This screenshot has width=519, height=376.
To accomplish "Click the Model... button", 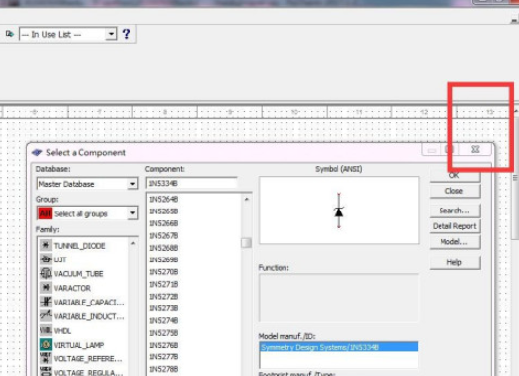I will [454, 242].
